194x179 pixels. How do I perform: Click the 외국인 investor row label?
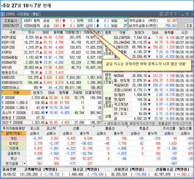(14, 143)
